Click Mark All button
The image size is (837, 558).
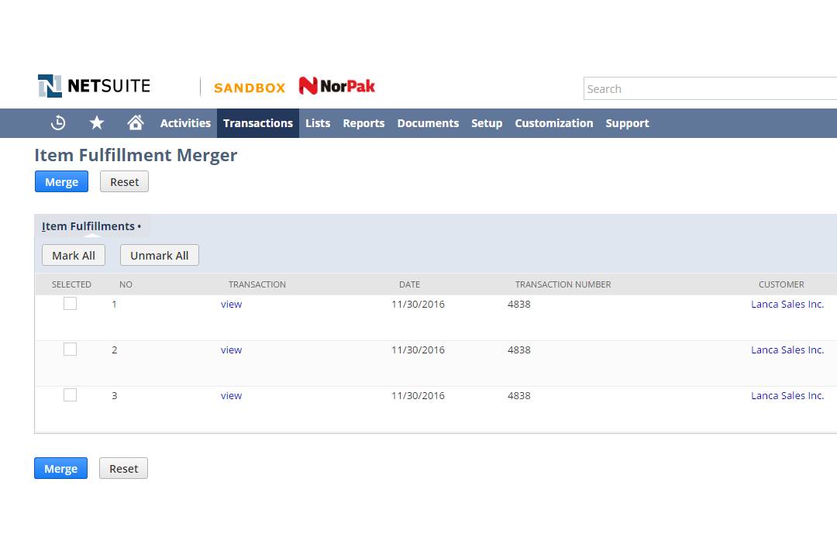click(x=74, y=255)
